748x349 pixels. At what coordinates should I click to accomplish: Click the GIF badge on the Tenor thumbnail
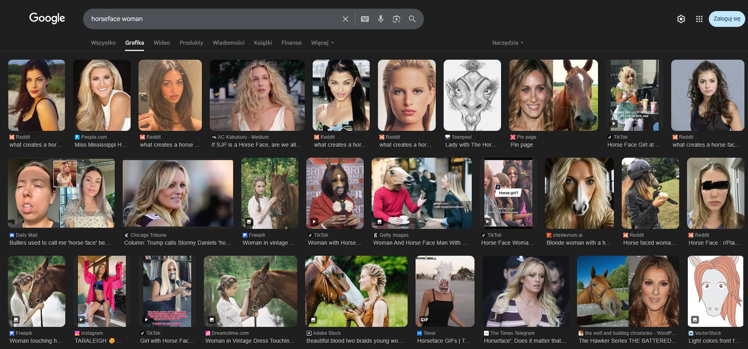tap(425, 320)
